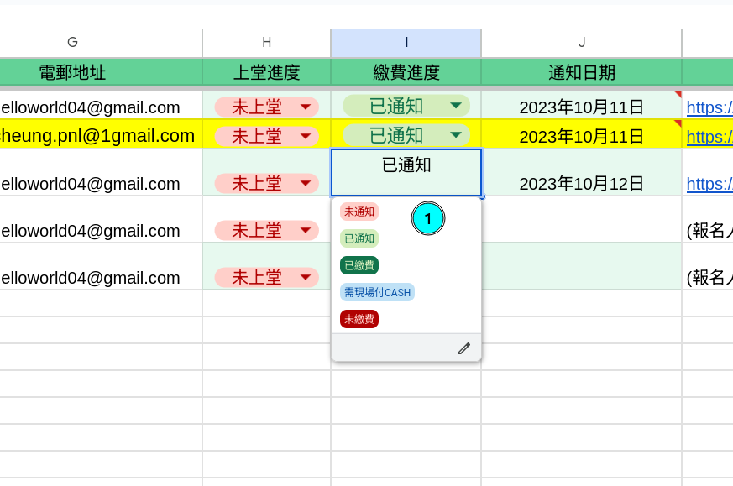Screen dimensions: 733x486
Task: Expand 未上堂 dropdown in first data row
Action: click(306, 107)
